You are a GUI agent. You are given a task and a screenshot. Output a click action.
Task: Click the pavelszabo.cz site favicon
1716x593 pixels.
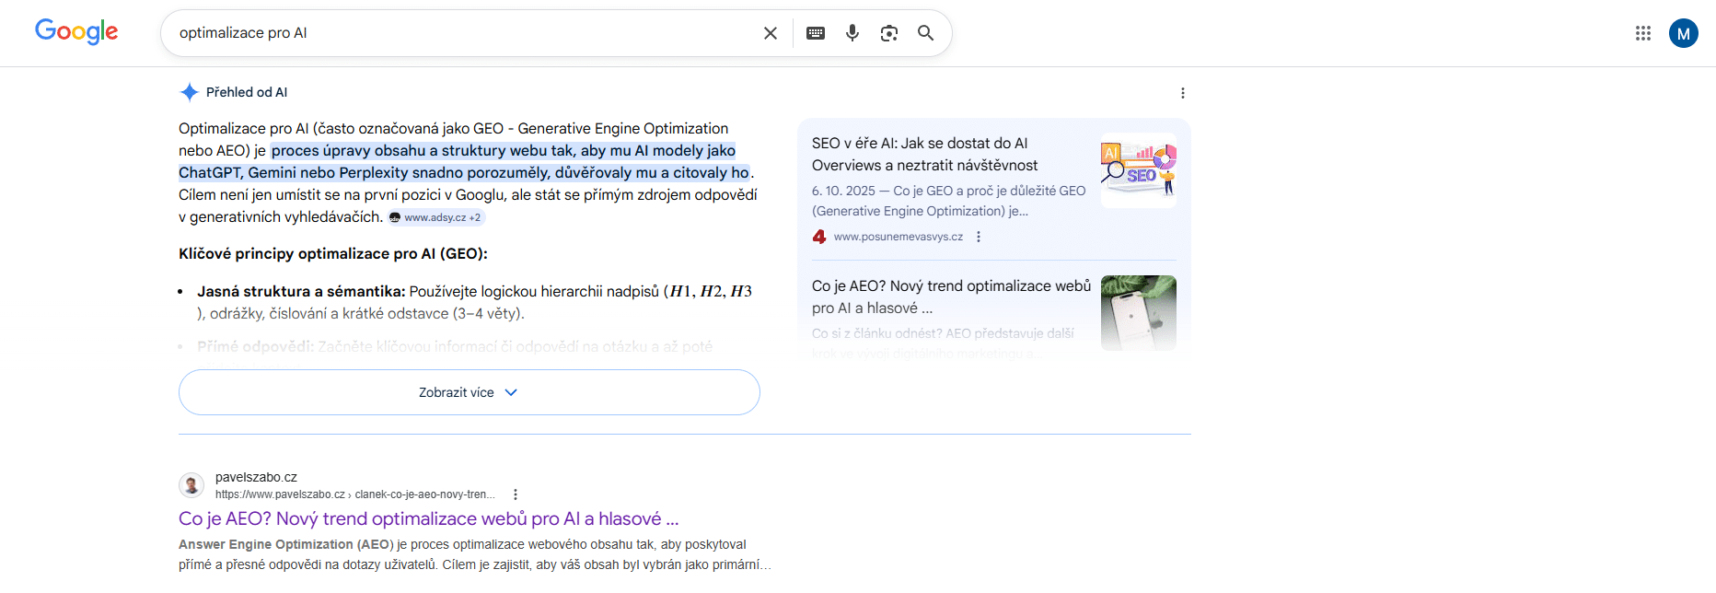click(x=191, y=485)
